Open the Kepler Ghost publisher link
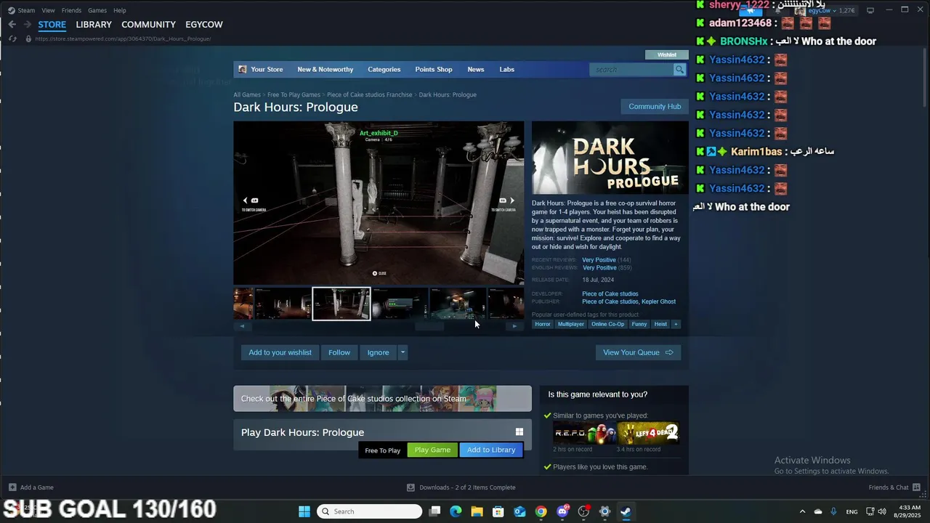930x523 pixels. 658,301
